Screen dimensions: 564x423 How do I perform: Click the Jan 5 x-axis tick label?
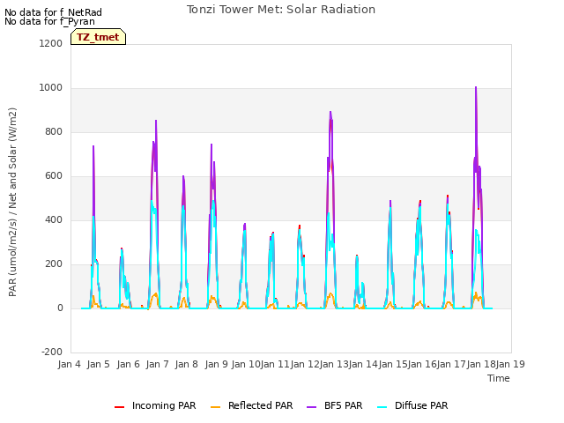[x=99, y=364]
